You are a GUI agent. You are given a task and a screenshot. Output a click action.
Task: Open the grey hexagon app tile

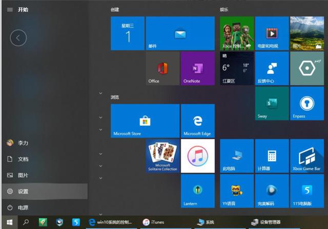(307, 68)
